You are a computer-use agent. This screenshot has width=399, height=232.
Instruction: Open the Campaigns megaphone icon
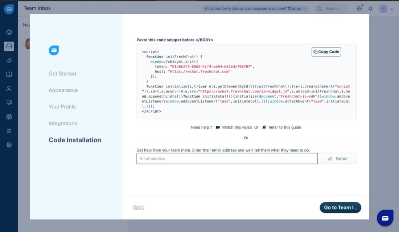click(9, 60)
